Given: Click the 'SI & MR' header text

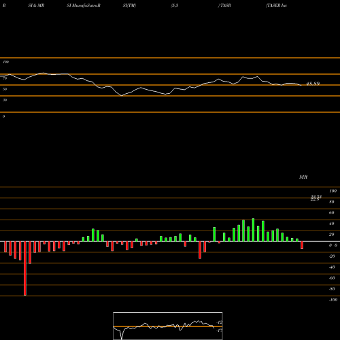Looking at the screenshot, I should pos(36,5).
